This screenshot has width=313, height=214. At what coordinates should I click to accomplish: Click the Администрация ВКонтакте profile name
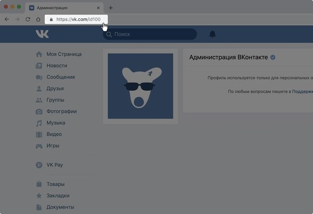tap(229, 58)
